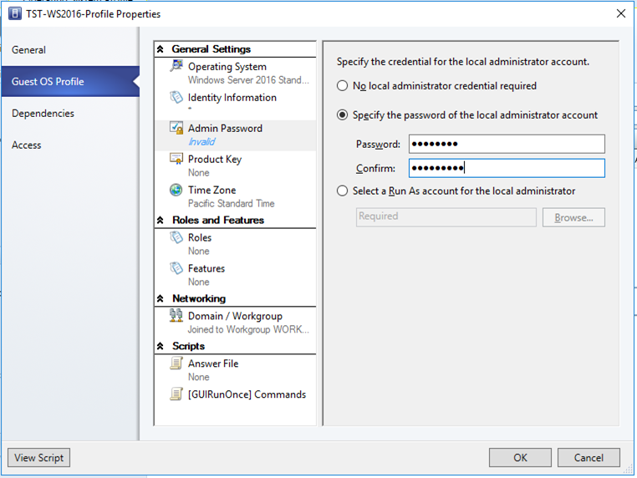Click the GUIRunOnce Commands script icon
This screenshot has height=478, width=637.
click(176, 394)
